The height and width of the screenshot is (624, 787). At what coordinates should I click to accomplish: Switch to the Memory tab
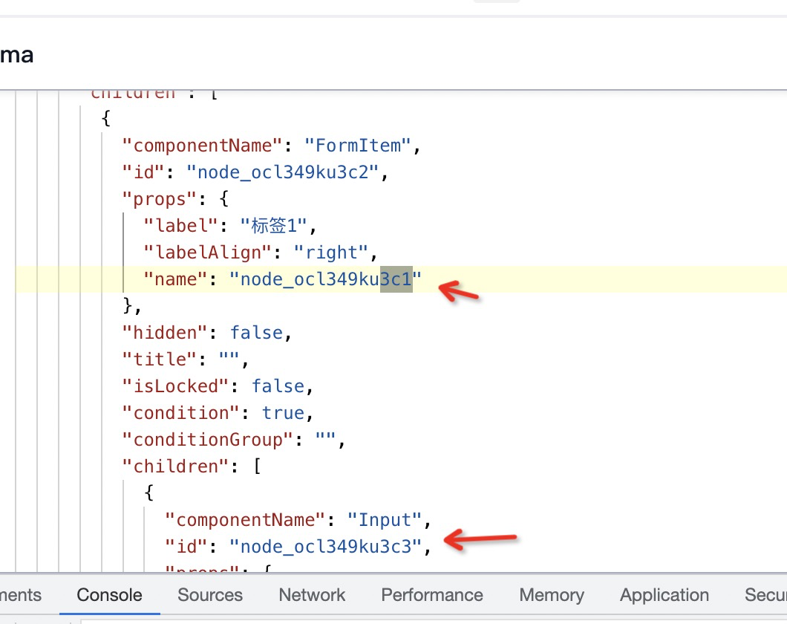pos(552,595)
